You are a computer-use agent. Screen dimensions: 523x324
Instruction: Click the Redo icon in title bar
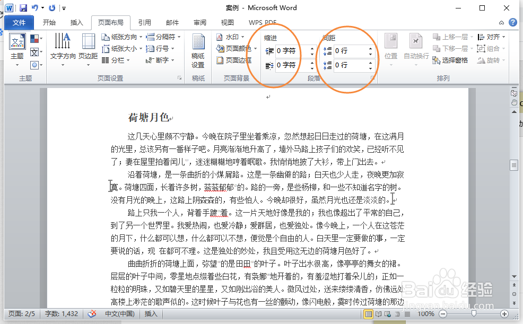[51, 7]
